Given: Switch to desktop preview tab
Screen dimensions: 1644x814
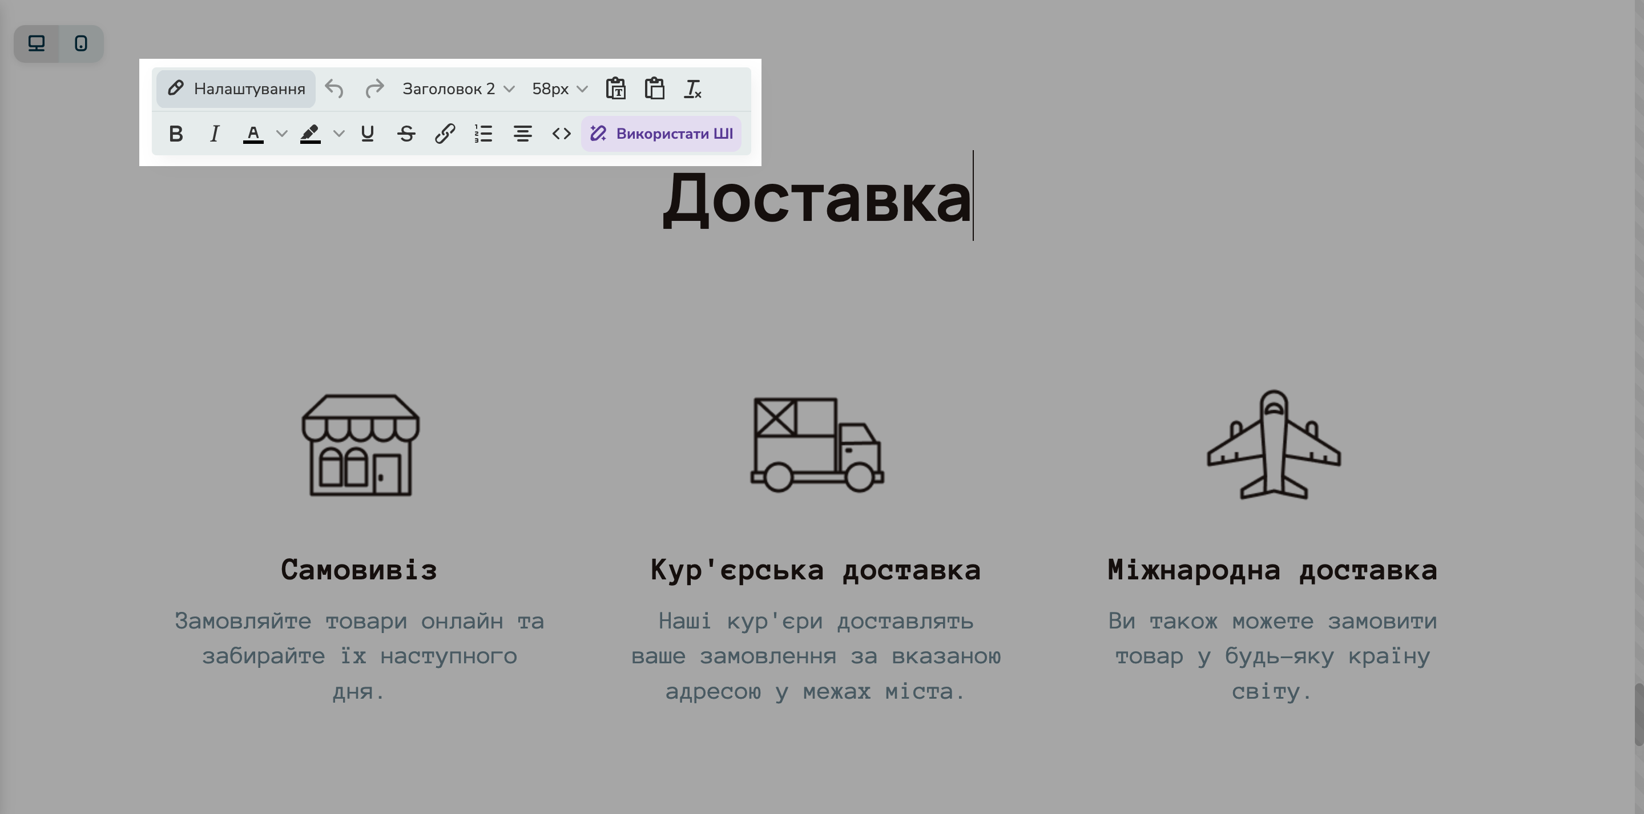Looking at the screenshot, I should [37, 43].
